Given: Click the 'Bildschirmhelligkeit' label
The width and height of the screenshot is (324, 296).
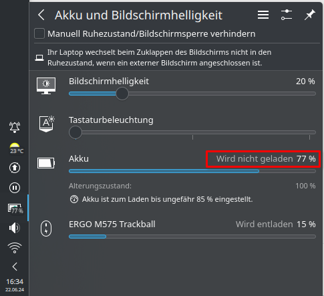Looking at the screenshot, I should [x=109, y=82].
